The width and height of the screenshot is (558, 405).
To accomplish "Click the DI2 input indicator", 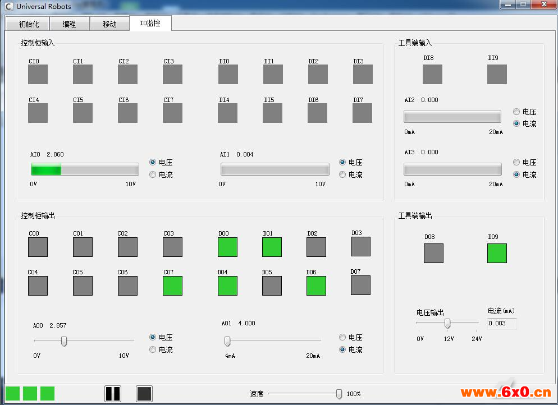I will click(x=318, y=74).
